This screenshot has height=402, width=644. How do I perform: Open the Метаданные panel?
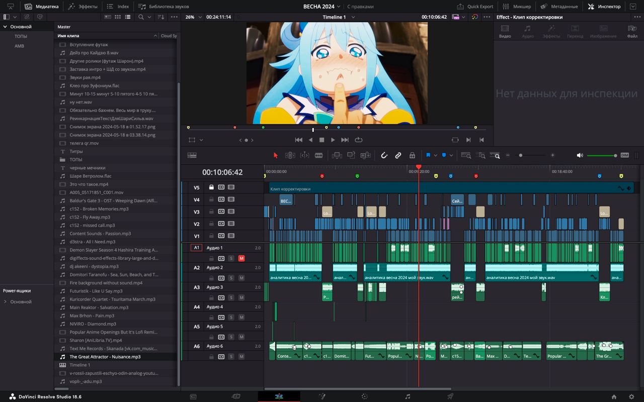[x=559, y=7]
